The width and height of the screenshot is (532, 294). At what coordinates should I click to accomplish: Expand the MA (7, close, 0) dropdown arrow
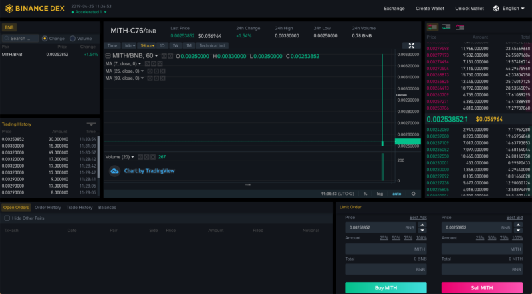[x=140, y=63]
